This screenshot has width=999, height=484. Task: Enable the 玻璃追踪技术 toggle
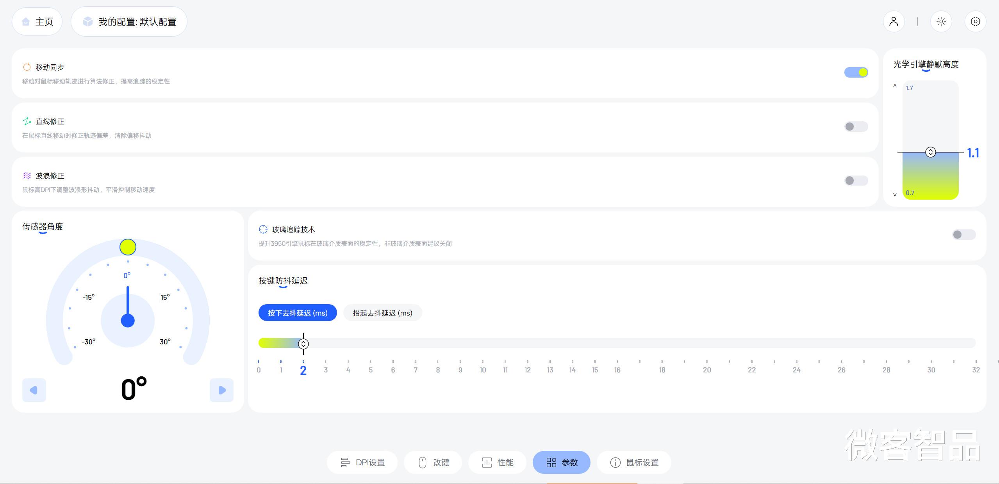click(963, 234)
